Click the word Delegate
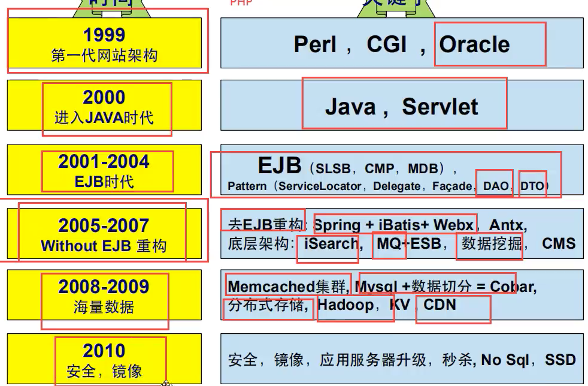 (x=397, y=186)
